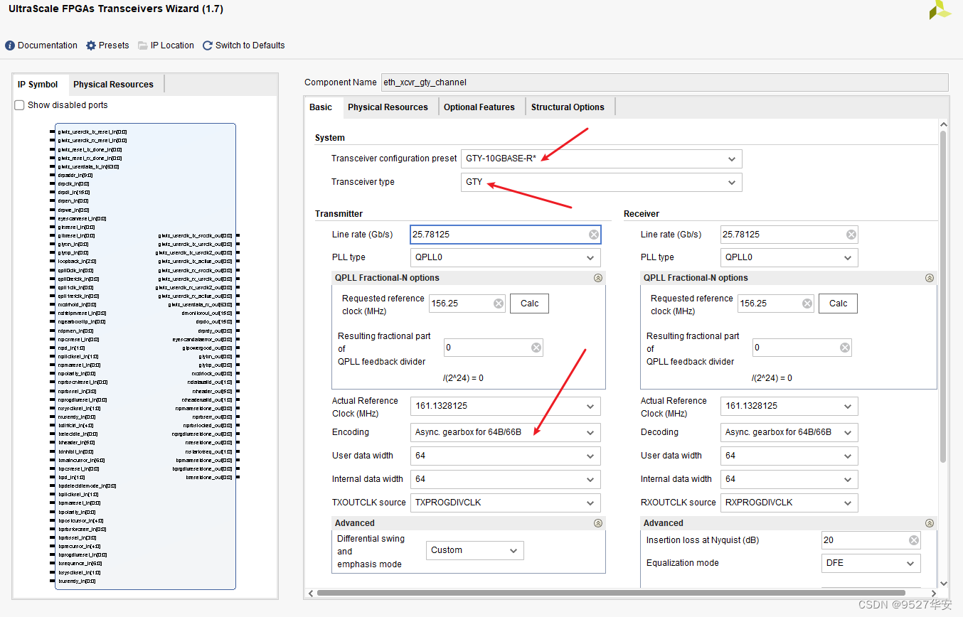Focus Receiver Requested reference clock input

(x=776, y=304)
